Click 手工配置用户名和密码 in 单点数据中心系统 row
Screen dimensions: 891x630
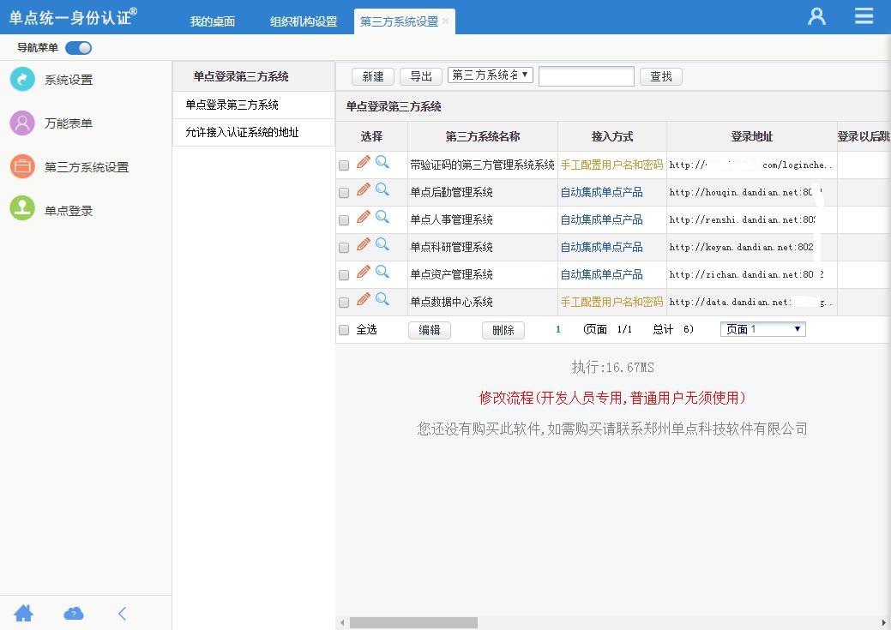(611, 302)
